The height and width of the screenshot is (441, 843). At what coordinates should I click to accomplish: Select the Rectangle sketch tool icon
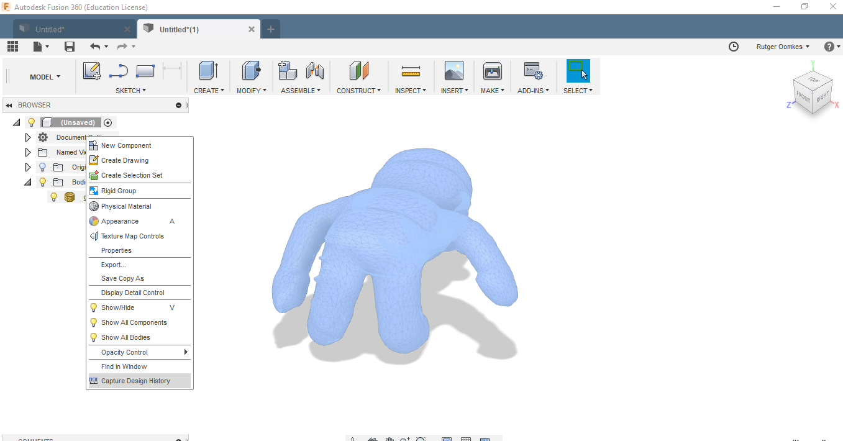[x=145, y=71]
